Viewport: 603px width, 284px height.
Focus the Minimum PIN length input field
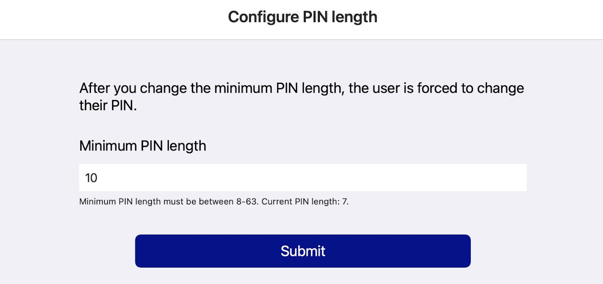click(x=302, y=178)
